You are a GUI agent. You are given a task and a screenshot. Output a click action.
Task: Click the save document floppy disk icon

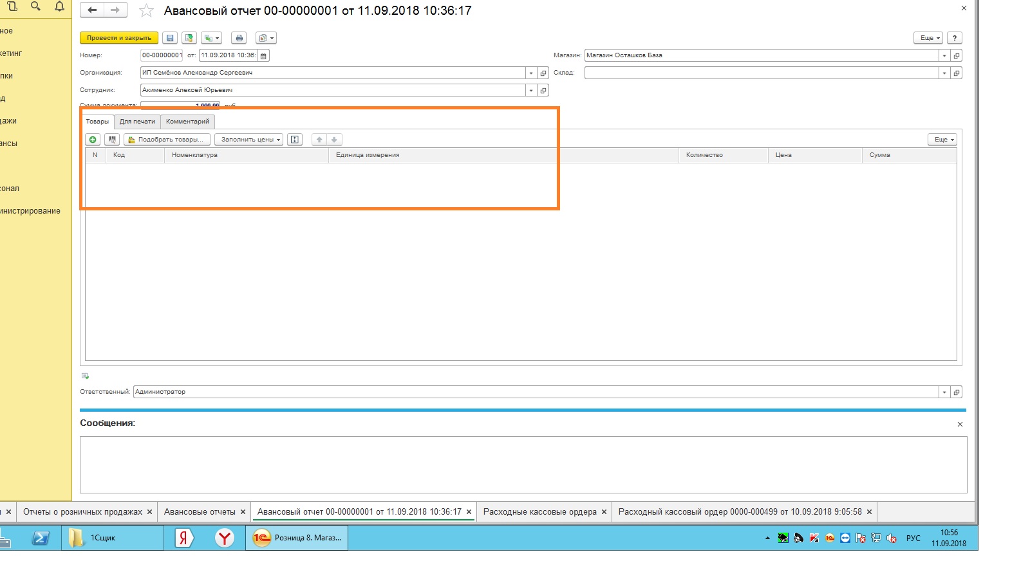point(169,38)
